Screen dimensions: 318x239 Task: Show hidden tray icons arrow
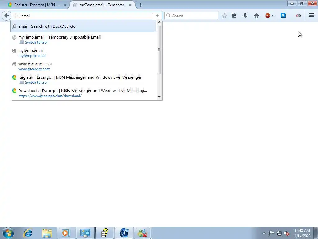pyautogui.click(x=264, y=233)
